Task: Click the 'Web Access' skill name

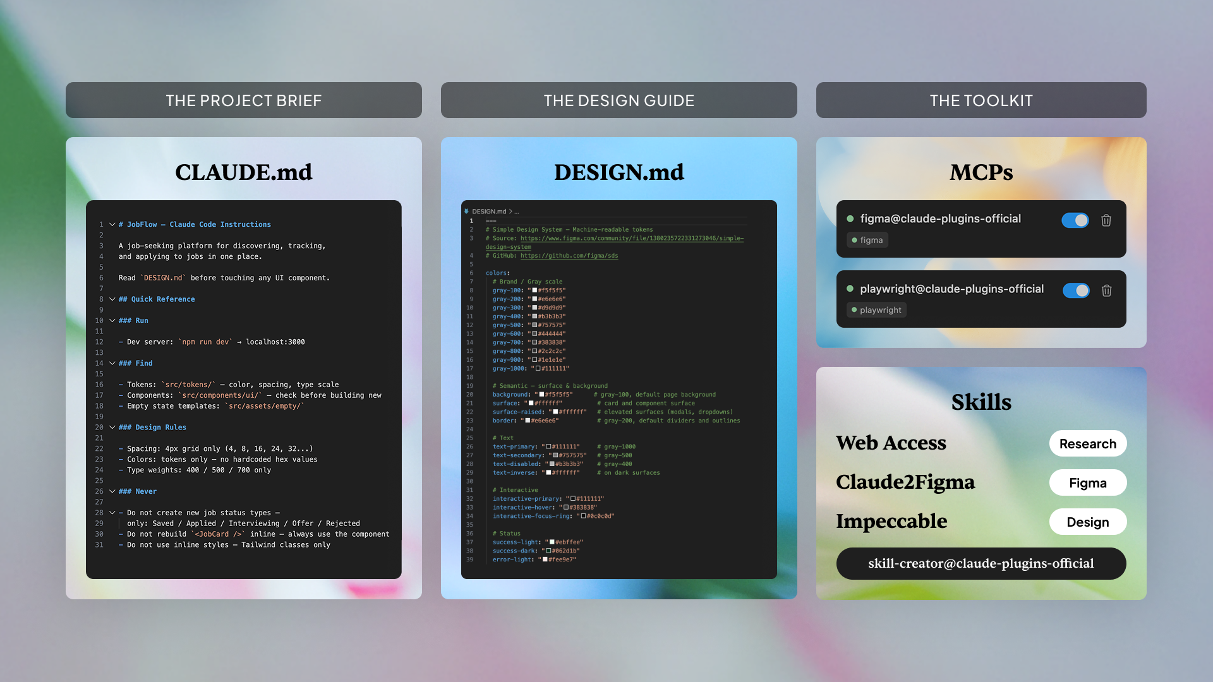Action: (x=891, y=443)
